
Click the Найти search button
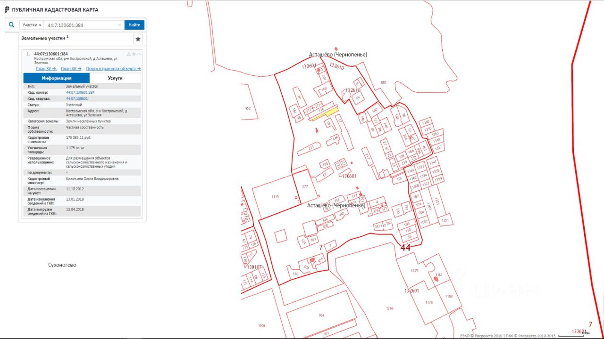click(x=134, y=25)
